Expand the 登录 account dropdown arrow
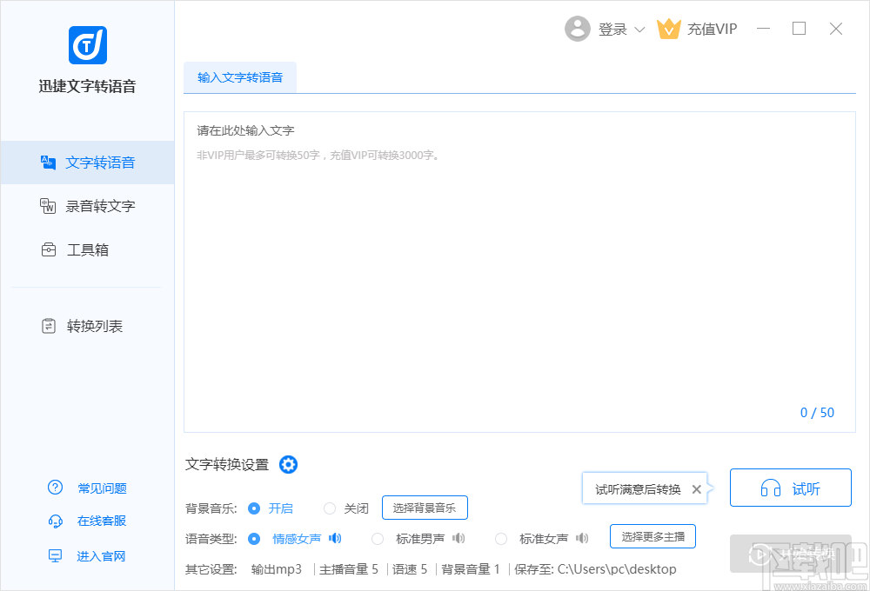The width and height of the screenshot is (870, 591). coord(639,29)
